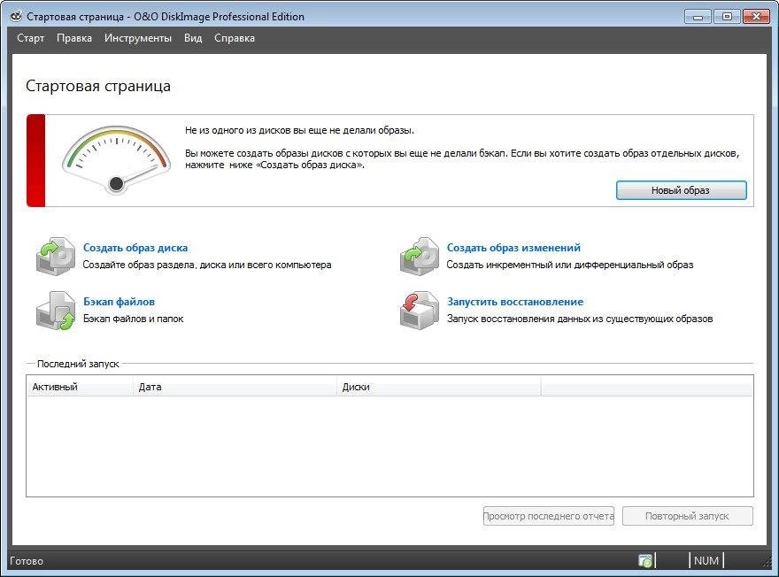Click Просмотр последнего отчета button
Viewport: 779px width, 577px height.
549,516
